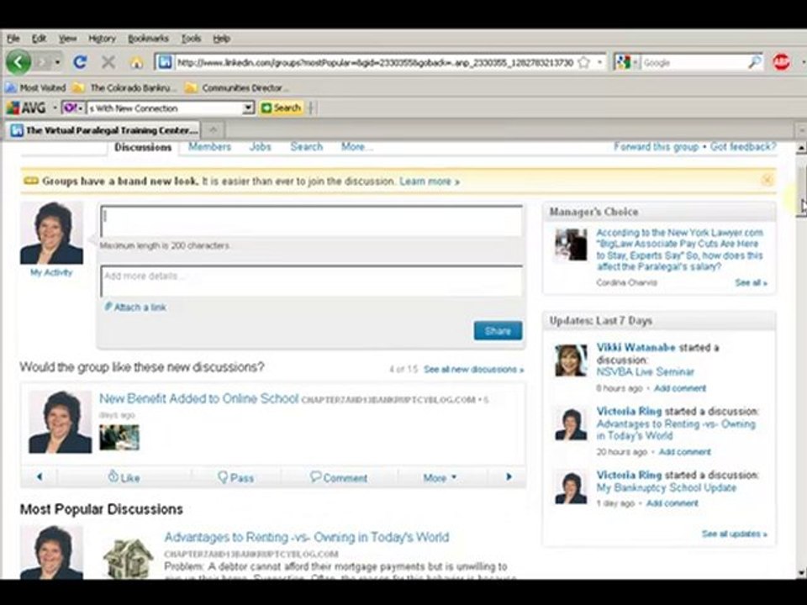807x605 pixels.
Task: Click the magnifier icon in search box
Action: click(754, 63)
